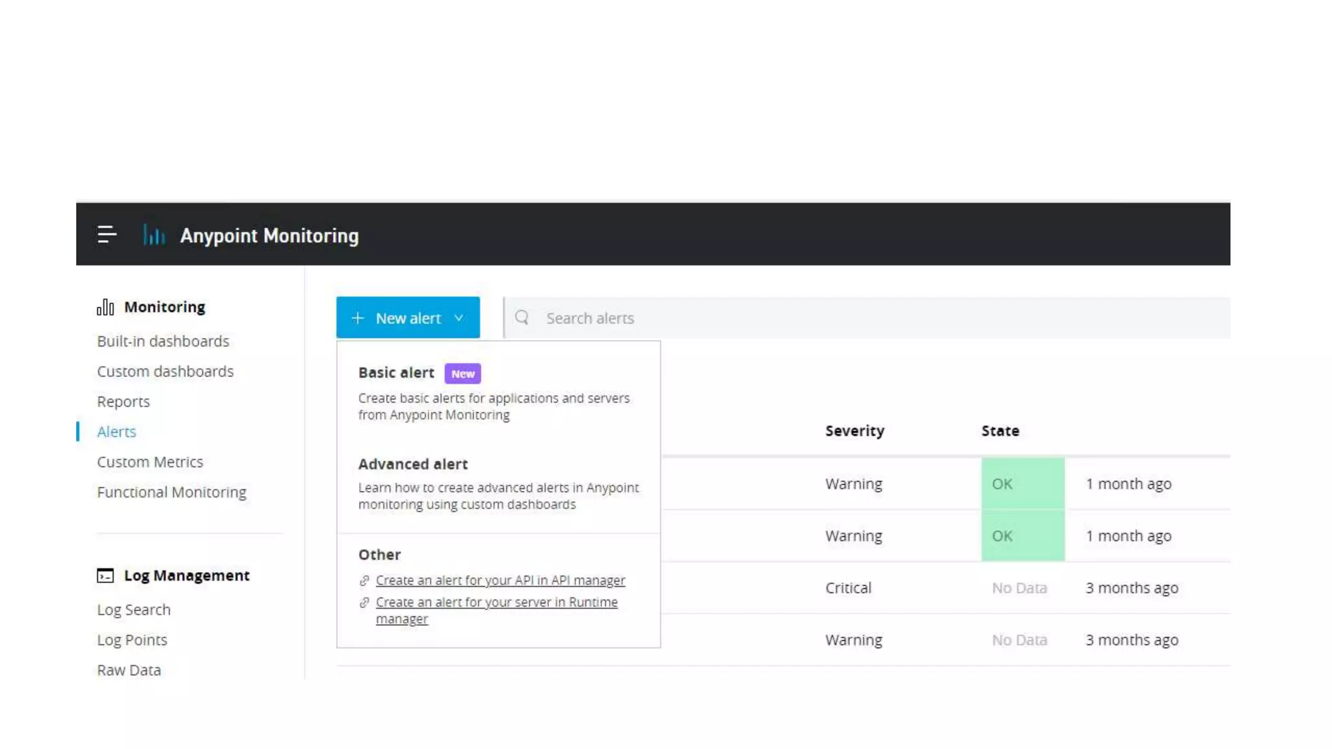The height and width of the screenshot is (749, 1332).
Task: Click the Anypoint Monitoring logo icon
Action: (x=154, y=235)
